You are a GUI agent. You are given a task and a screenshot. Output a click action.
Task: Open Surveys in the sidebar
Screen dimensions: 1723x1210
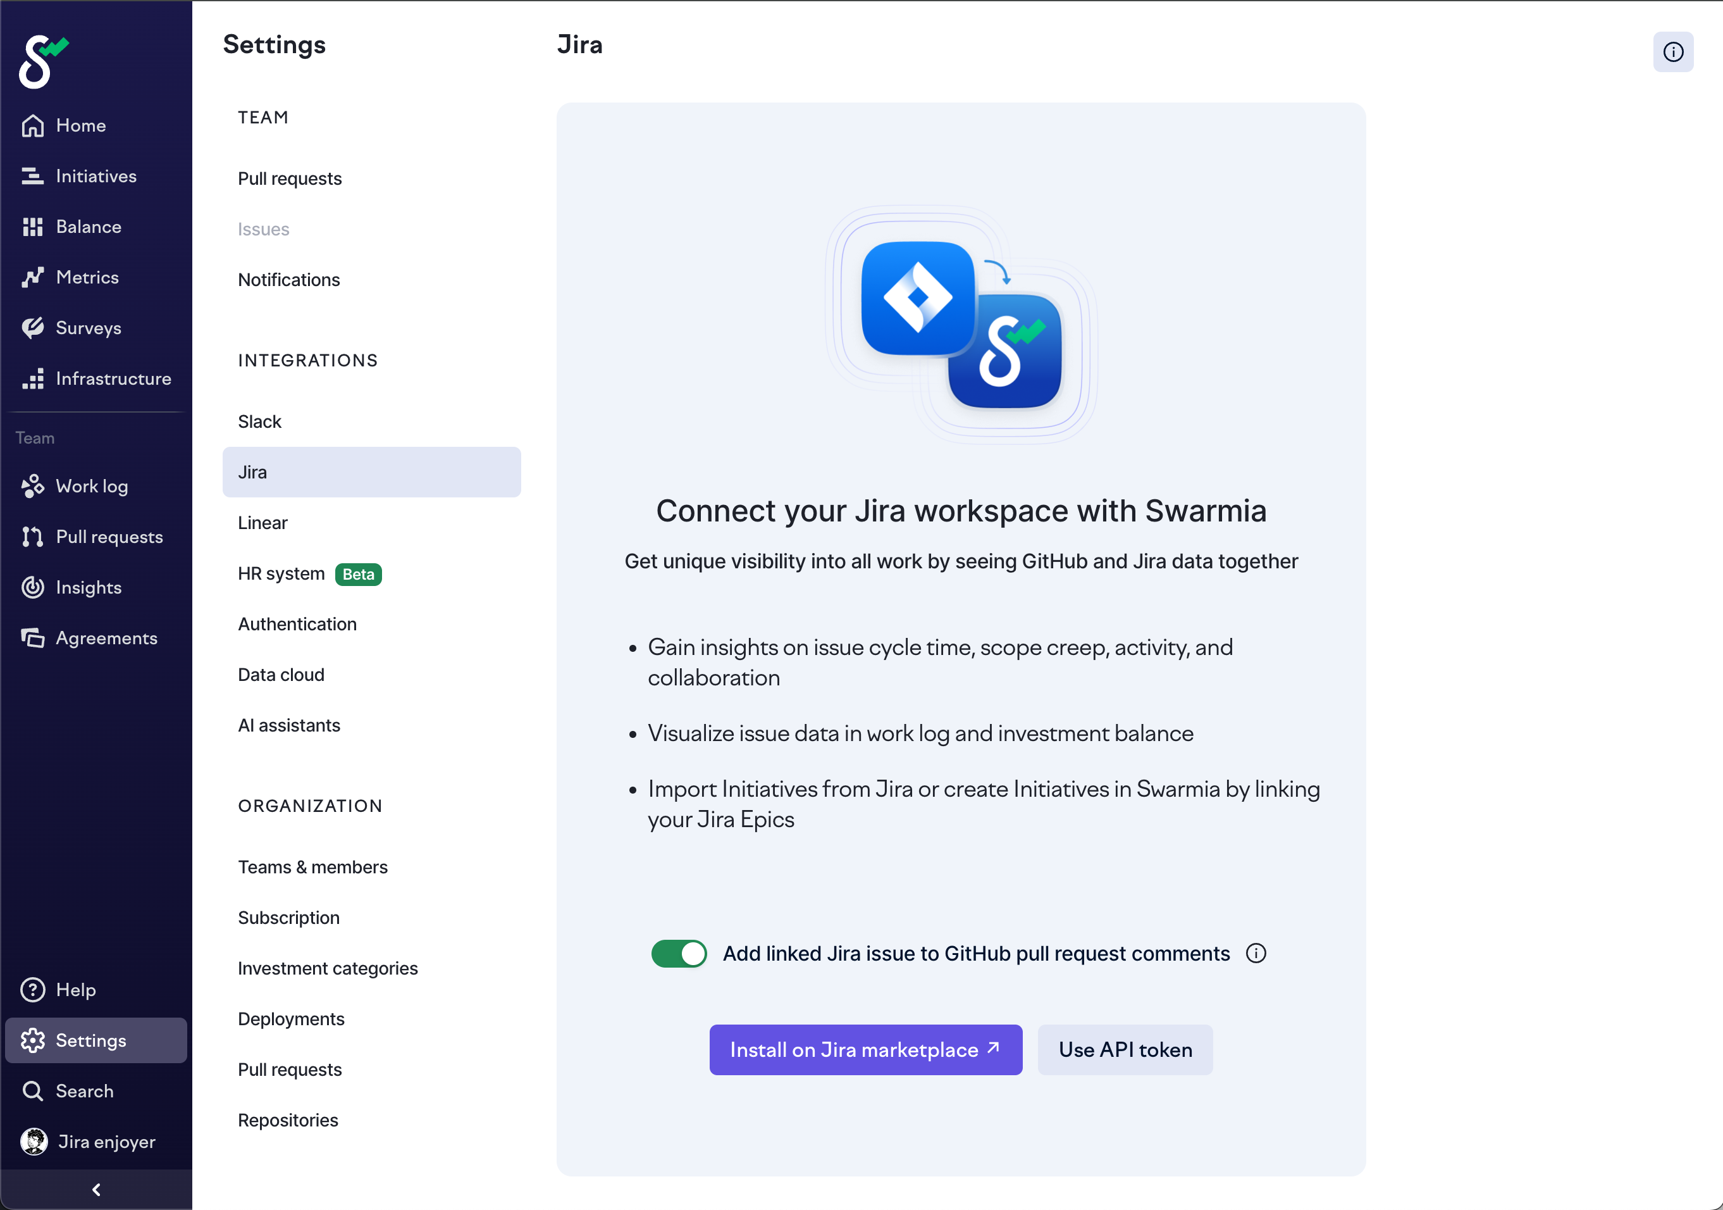click(88, 328)
